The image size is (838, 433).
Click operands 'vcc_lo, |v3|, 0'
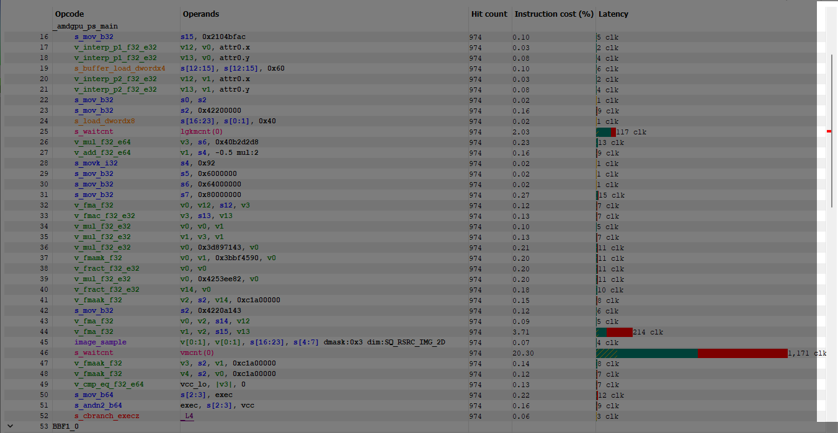[213, 385]
